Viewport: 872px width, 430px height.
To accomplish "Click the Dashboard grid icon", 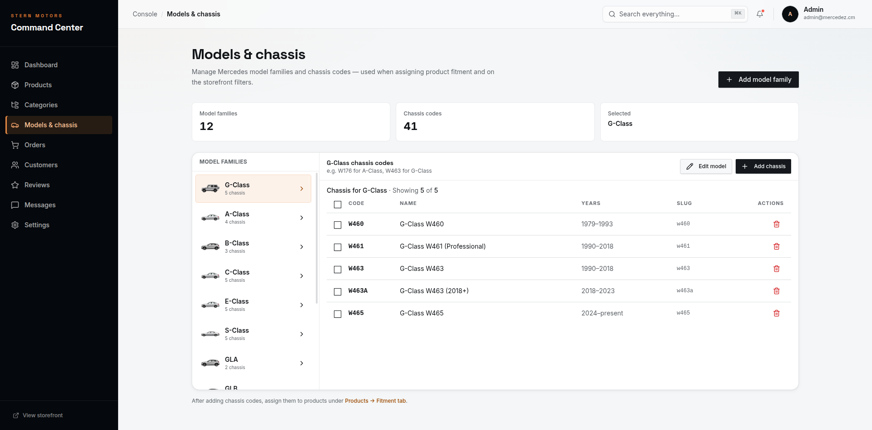I will coord(15,65).
